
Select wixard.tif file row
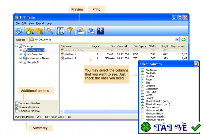click(x=124, y=58)
